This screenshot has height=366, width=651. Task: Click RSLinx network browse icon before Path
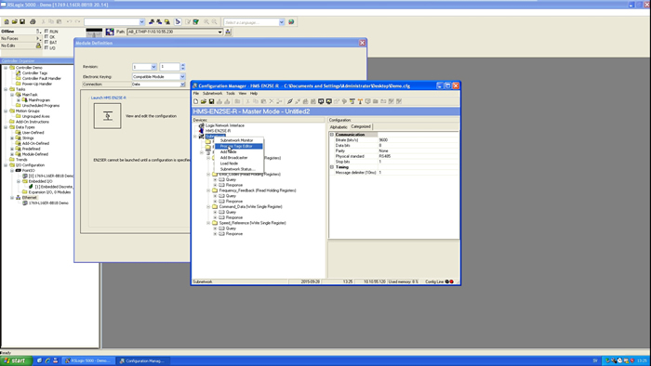coord(110,32)
